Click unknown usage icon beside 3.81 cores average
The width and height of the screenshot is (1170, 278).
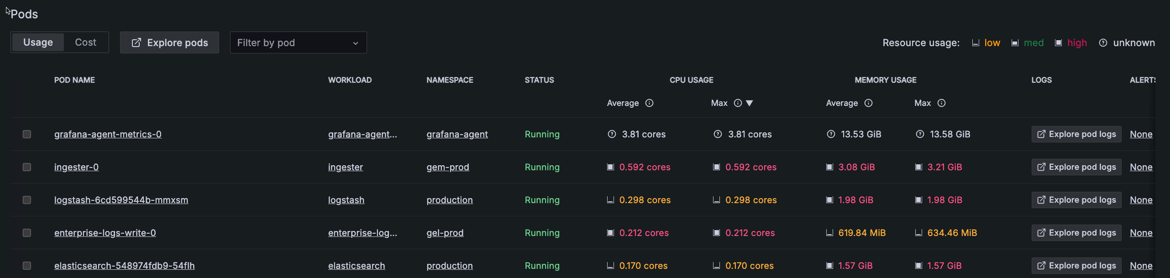coord(612,134)
